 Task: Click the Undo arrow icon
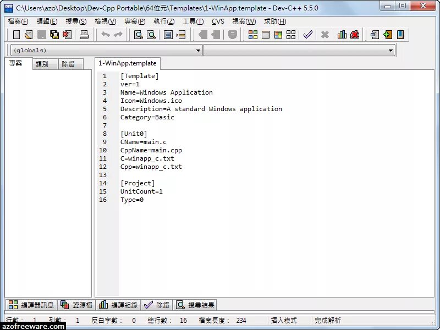click(106, 35)
